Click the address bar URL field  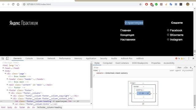coord(80,4)
